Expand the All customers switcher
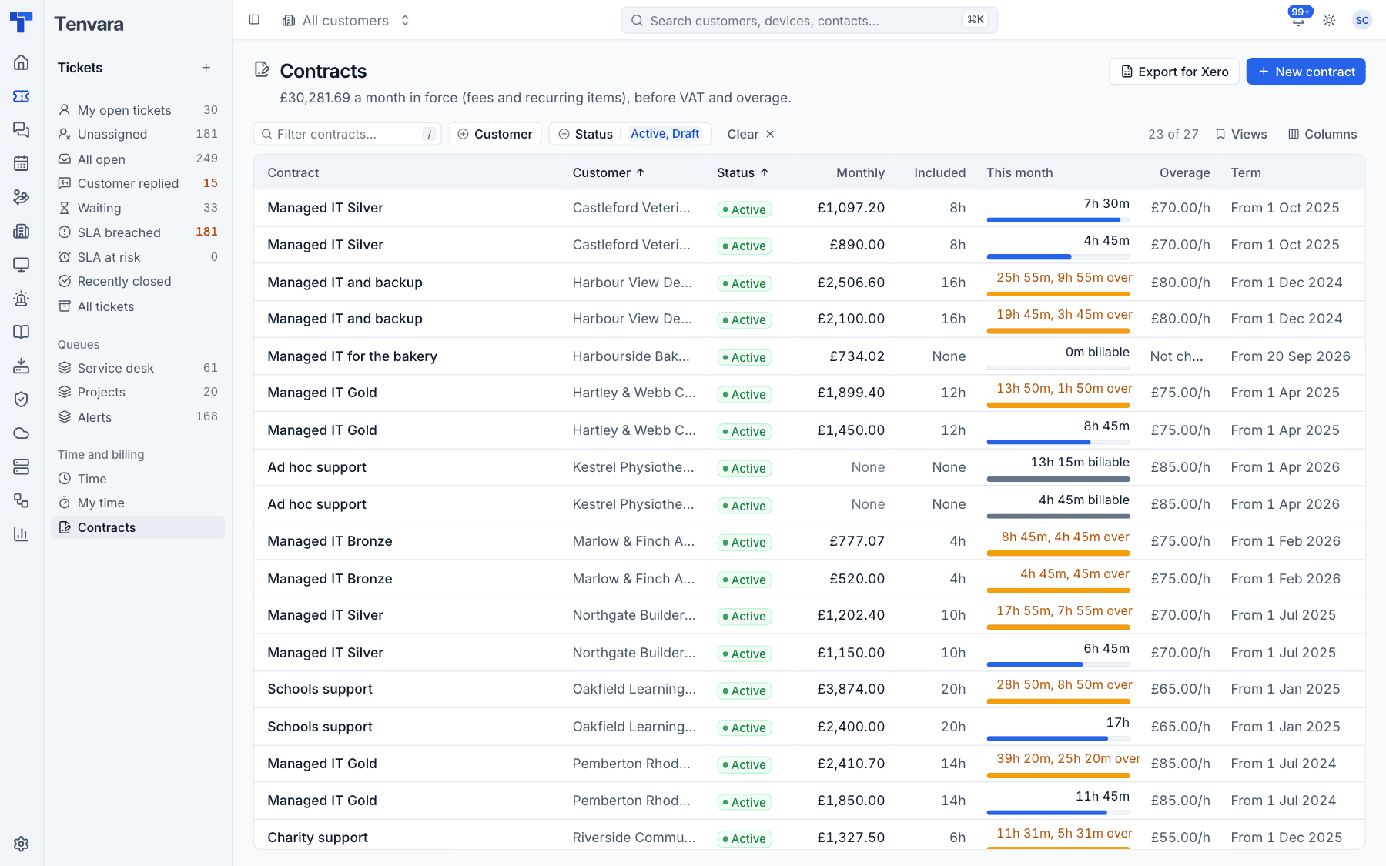The width and height of the screenshot is (1386, 866). (x=346, y=21)
